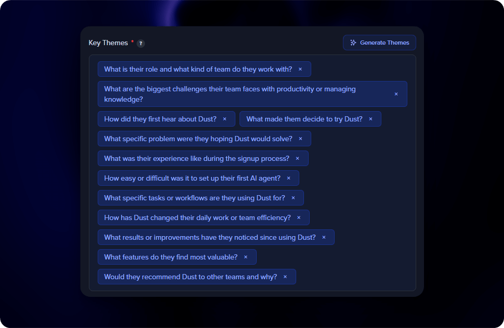This screenshot has height=328, width=504.
Task: Click the sparkle icon in Generate Themes
Action: 353,43
